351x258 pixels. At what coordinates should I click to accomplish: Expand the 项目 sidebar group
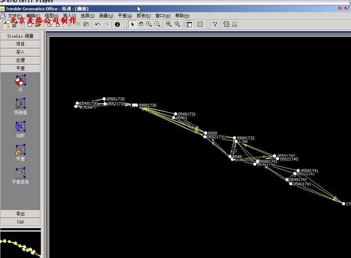[20, 44]
